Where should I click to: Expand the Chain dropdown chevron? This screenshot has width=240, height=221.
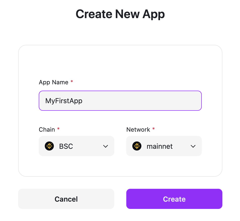coord(106,146)
